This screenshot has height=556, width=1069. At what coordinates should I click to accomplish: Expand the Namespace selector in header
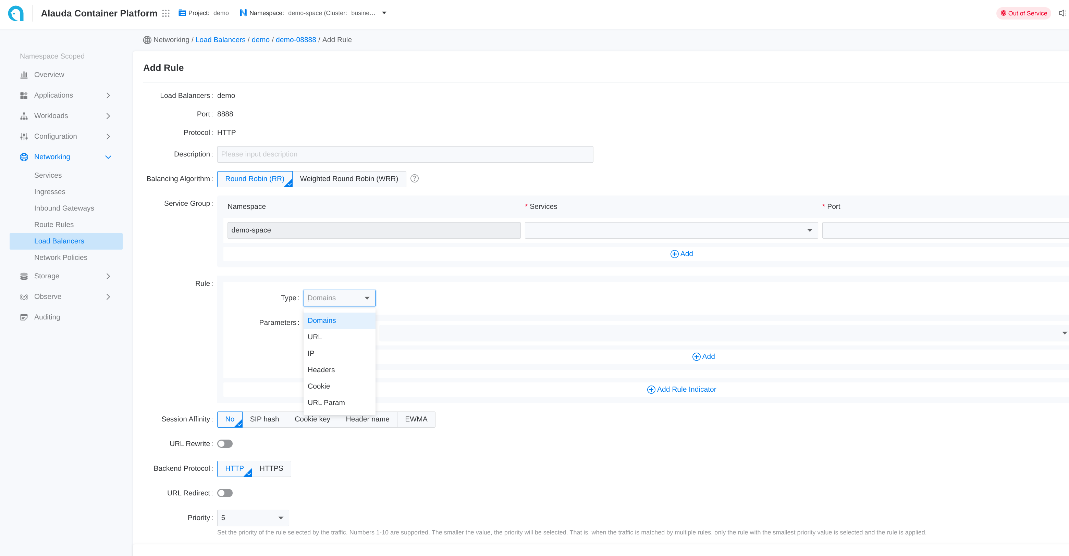pyautogui.click(x=384, y=13)
